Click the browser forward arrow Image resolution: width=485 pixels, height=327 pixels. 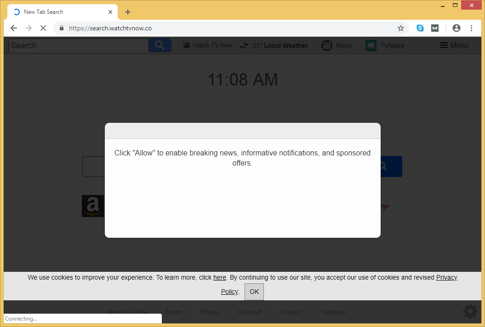29,28
